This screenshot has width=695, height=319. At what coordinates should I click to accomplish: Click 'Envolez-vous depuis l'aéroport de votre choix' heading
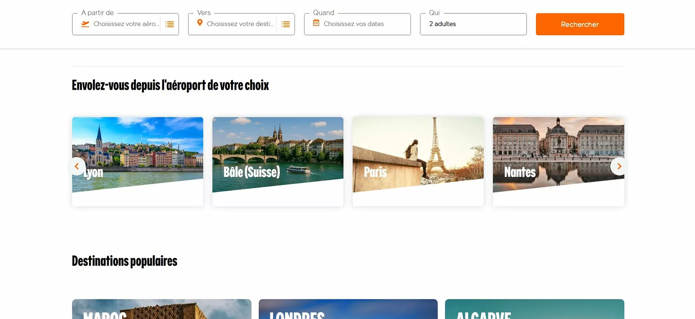170,85
